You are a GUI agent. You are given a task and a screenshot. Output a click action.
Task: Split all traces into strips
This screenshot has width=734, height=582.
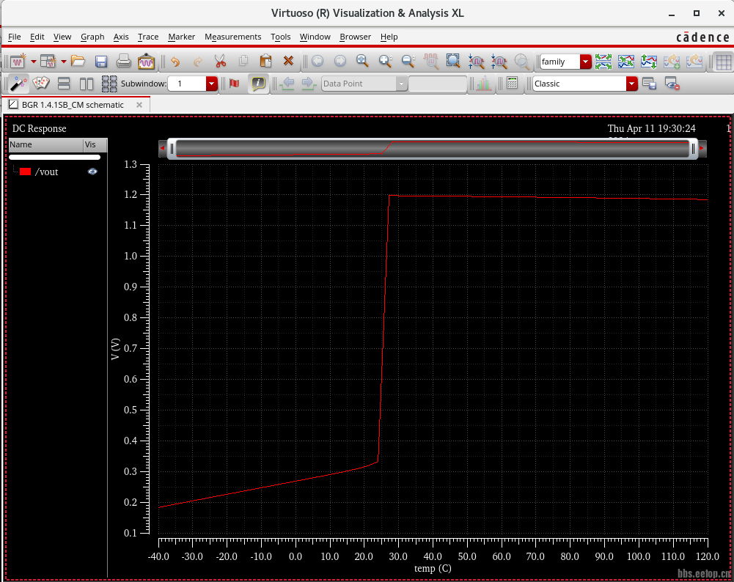[x=603, y=62]
